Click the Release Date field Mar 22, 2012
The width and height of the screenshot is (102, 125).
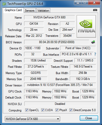click(x=34, y=36)
